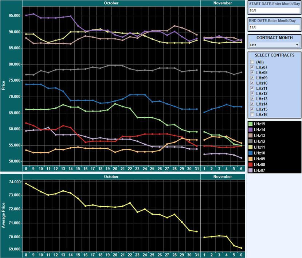Click the Start Date input field
The width and height of the screenshot is (302, 258).
(x=274, y=11)
